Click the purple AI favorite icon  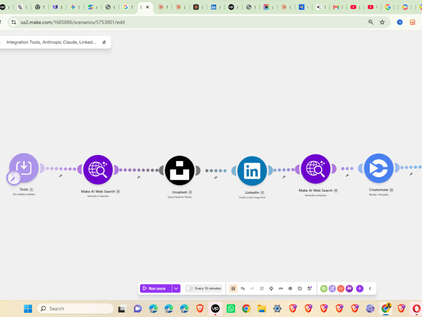349,288
